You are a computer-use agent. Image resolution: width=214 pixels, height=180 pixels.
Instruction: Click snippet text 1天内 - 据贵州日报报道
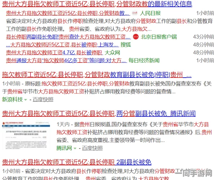[x=134, y=132]
